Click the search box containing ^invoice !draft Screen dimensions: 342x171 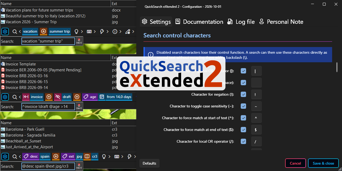(48, 107)
